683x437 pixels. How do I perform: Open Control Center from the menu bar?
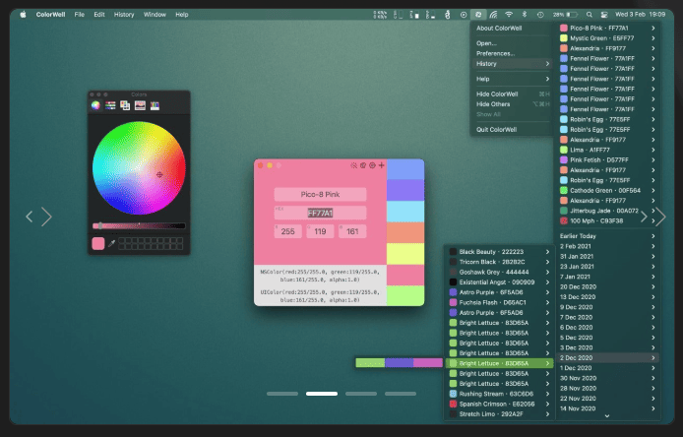(x=604, y=15)
